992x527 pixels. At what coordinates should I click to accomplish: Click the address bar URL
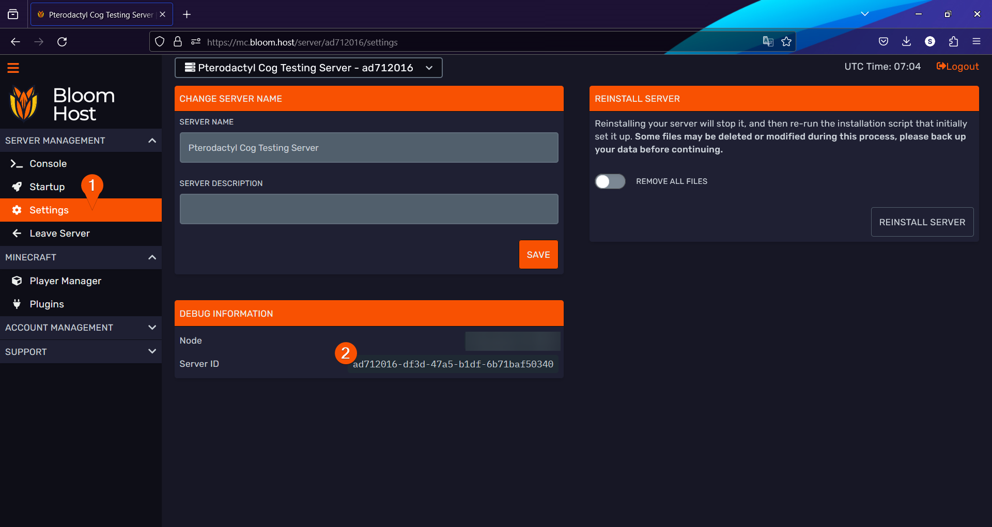[302, 42]
